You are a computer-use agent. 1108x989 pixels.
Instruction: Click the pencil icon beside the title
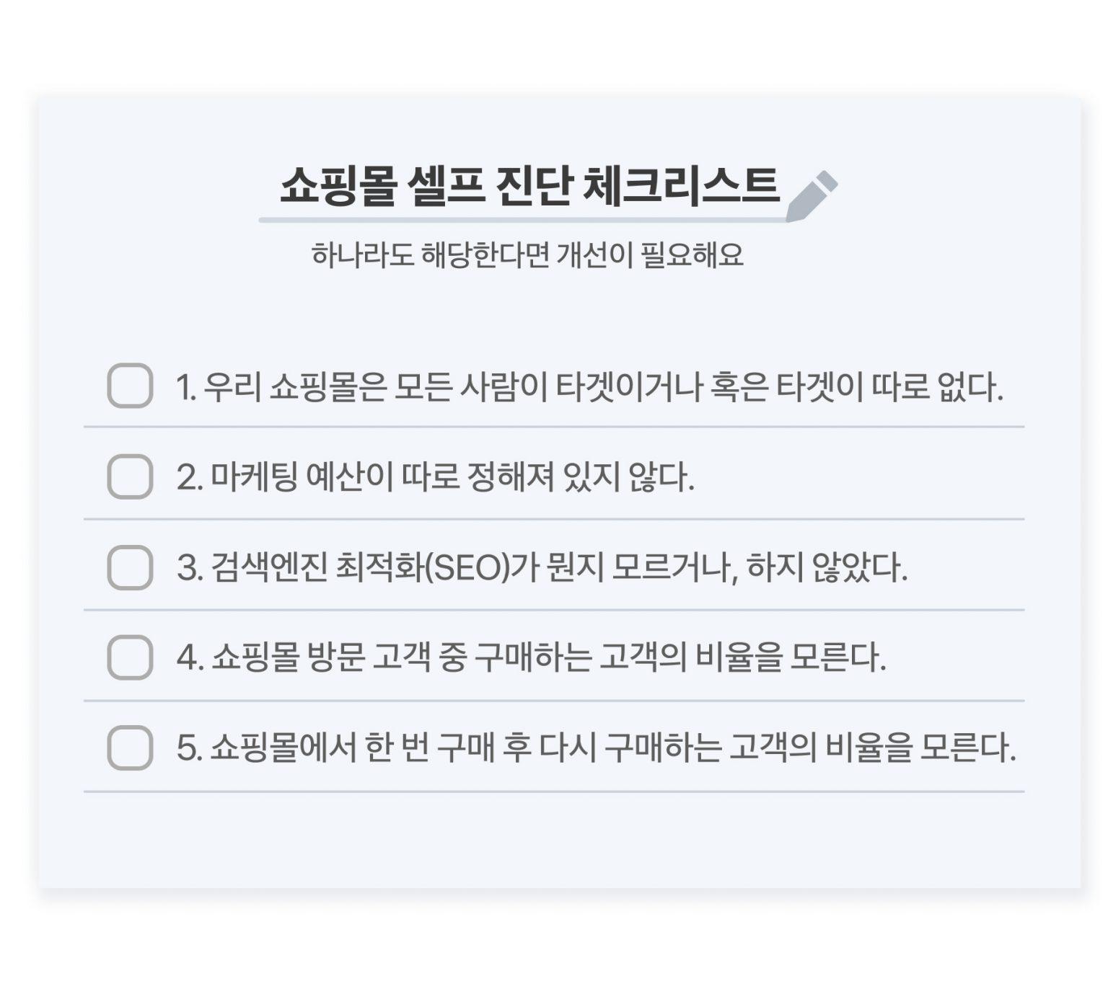[812, 196]
